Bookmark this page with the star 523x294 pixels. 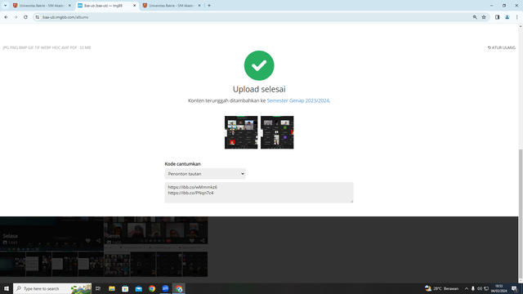(484, 17)
